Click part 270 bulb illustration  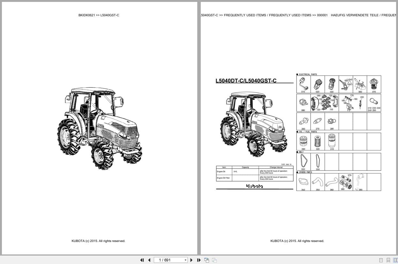(x=317, y=121)
